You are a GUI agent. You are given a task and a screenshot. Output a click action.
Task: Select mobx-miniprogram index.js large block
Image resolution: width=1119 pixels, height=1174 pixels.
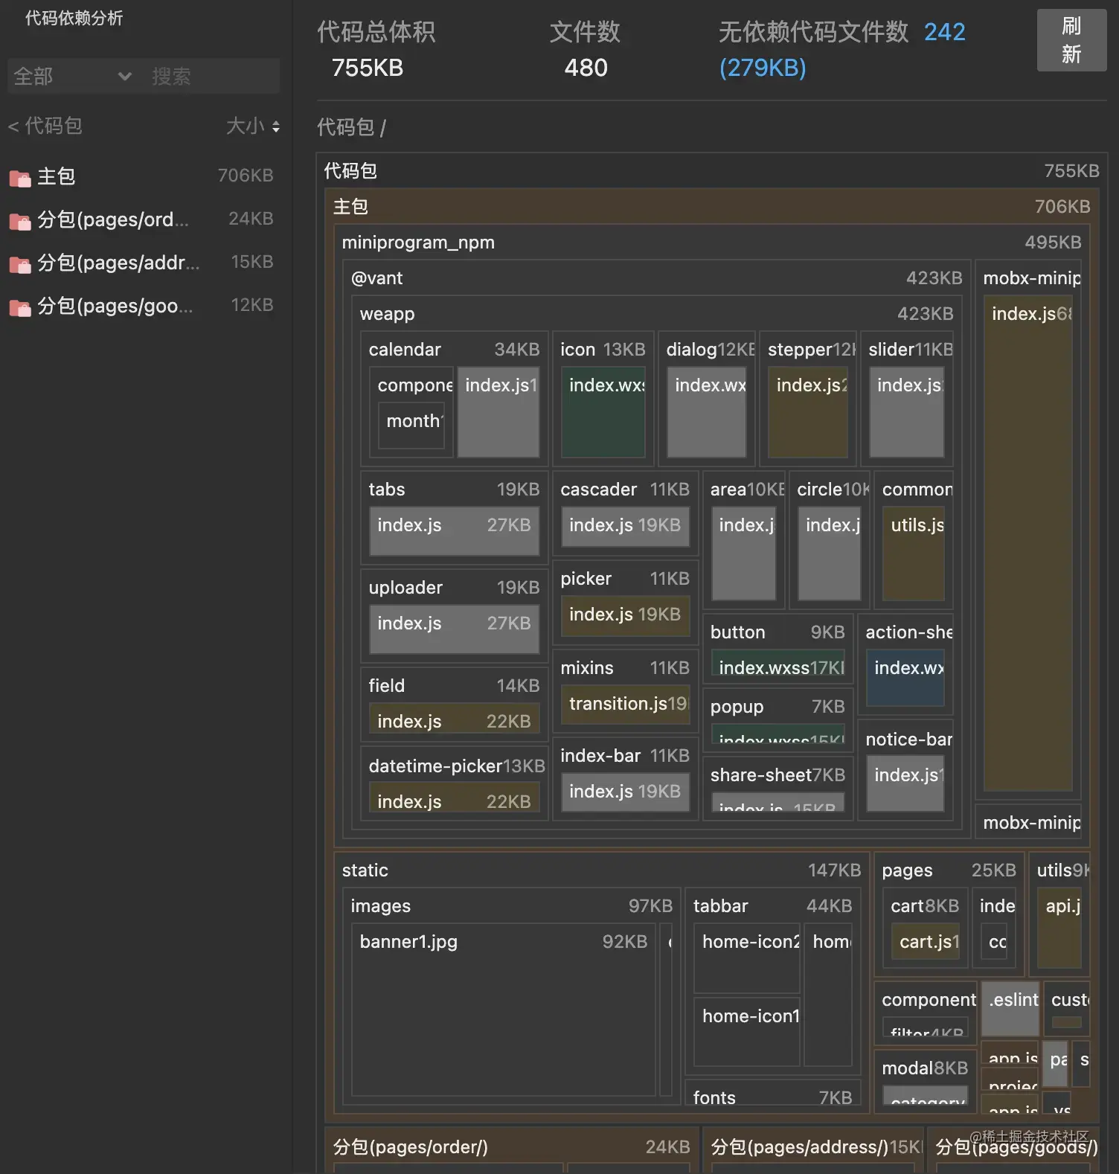click(x=1028, y=543)
